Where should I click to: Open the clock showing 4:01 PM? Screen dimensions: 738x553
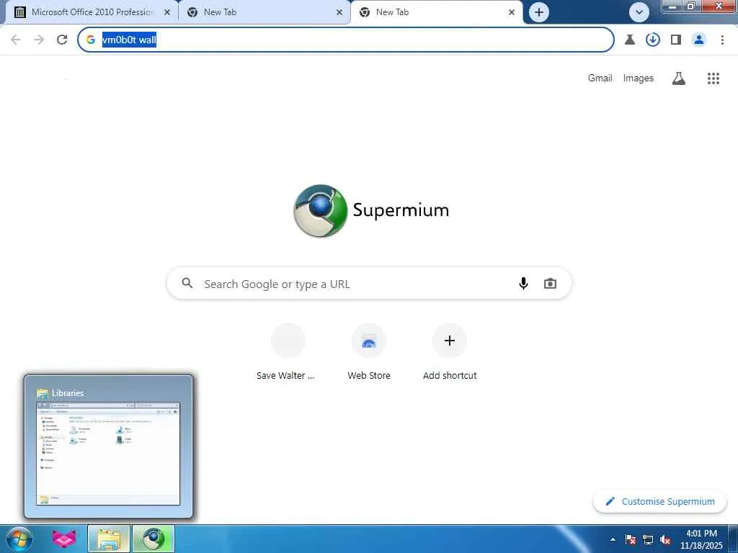pyautogui.click(x=701, y=539)
